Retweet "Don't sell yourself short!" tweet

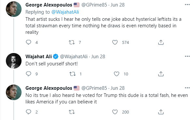(72, 74)
